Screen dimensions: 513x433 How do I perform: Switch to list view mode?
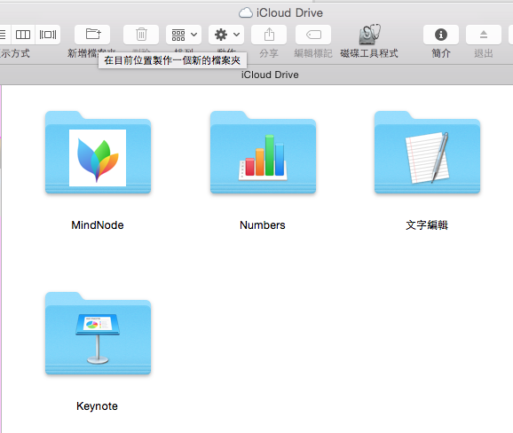[x=4, y=35]
